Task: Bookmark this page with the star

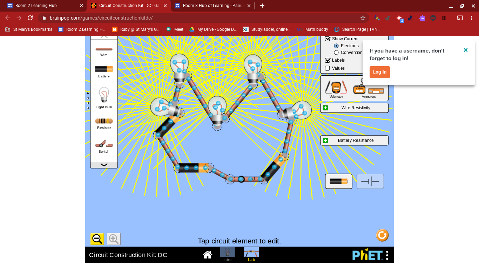Action: tap(363, 18)
